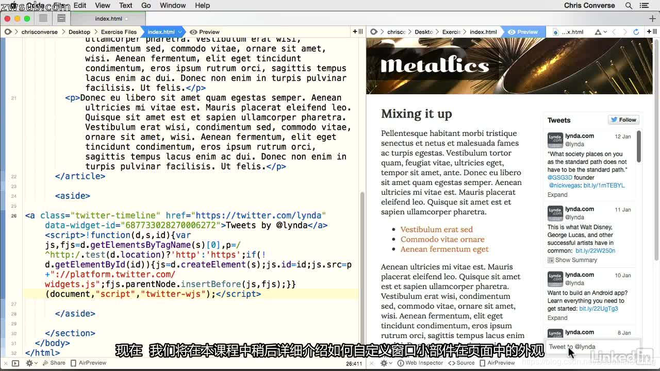Click Show Summary on 11 Jan tweet
The height and width of the screenshot is (371, 660).
pos(572,260)
